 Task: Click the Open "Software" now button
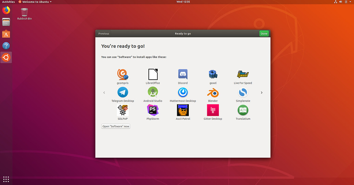point(116,126)
